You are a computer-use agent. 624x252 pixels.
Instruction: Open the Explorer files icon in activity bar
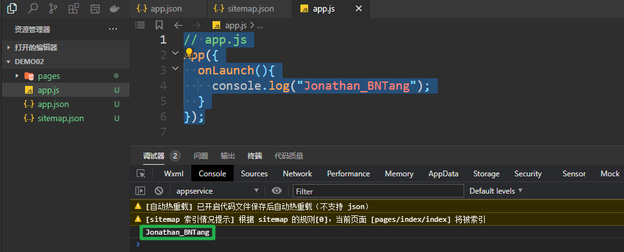point(12,8)
